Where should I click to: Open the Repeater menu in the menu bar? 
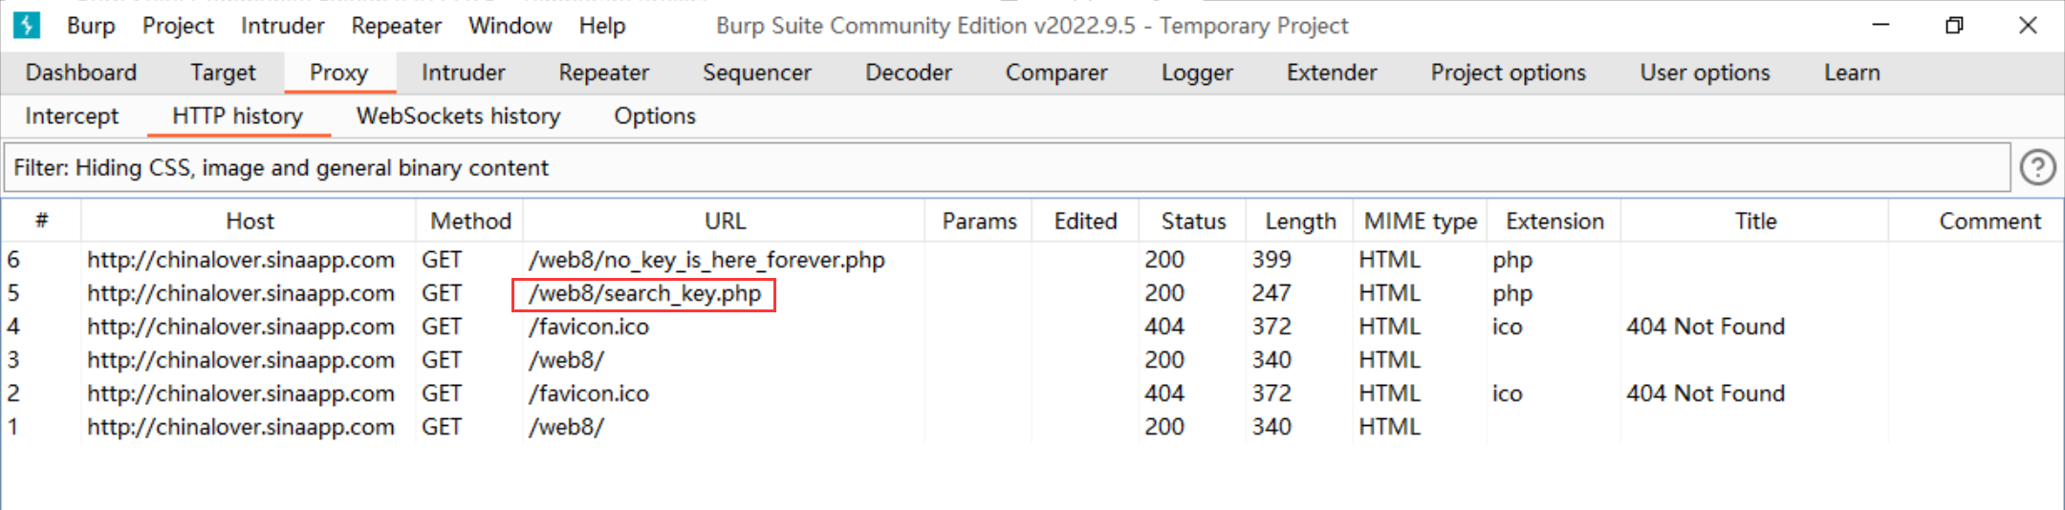point(396,26)
